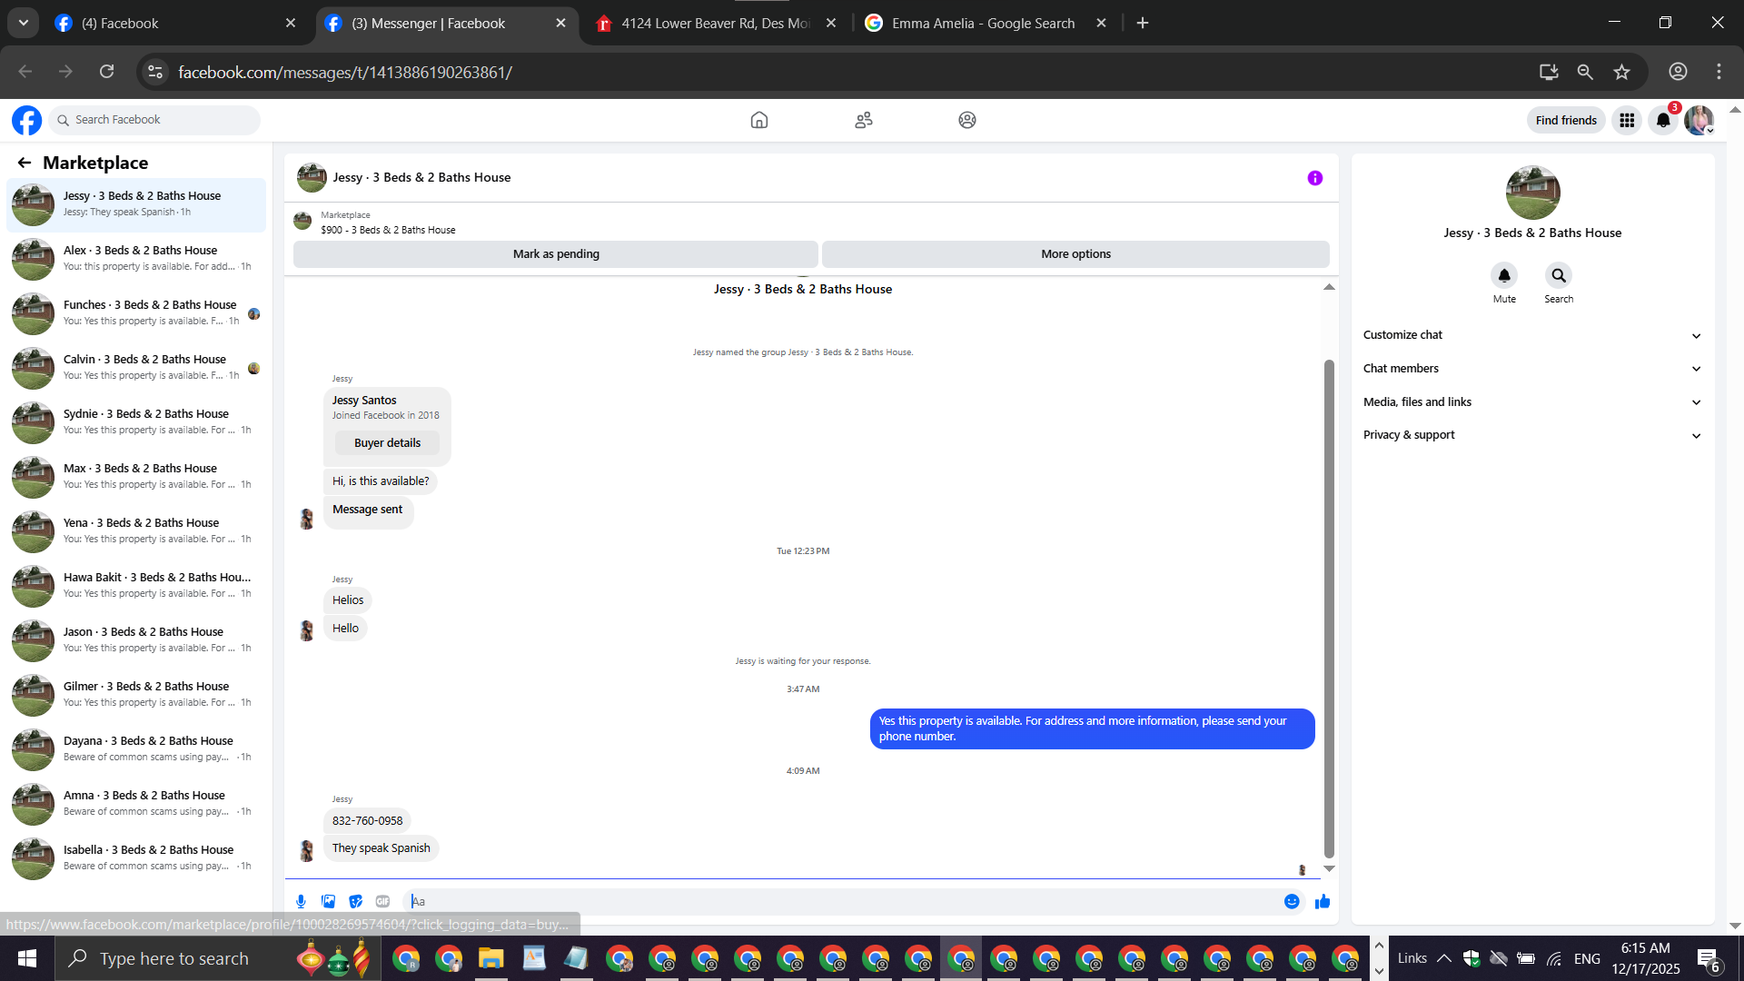Screen dimensions: 1744x981
Task: Click Mark as pending button
Action: [x=556, y=254]
